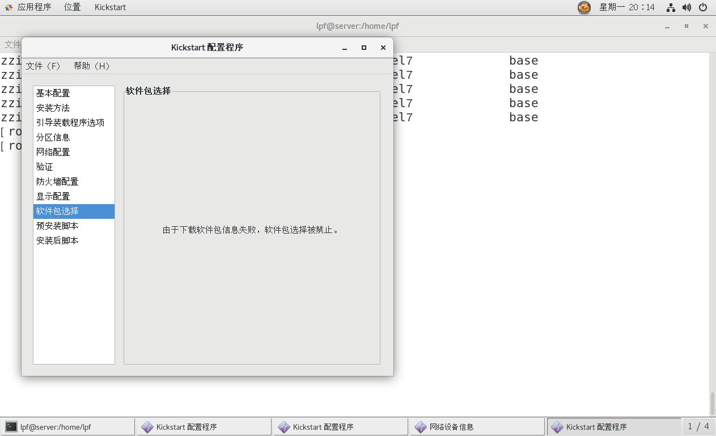
Task: Maximize the lpf@server terminal window
Action: [687, 26]
